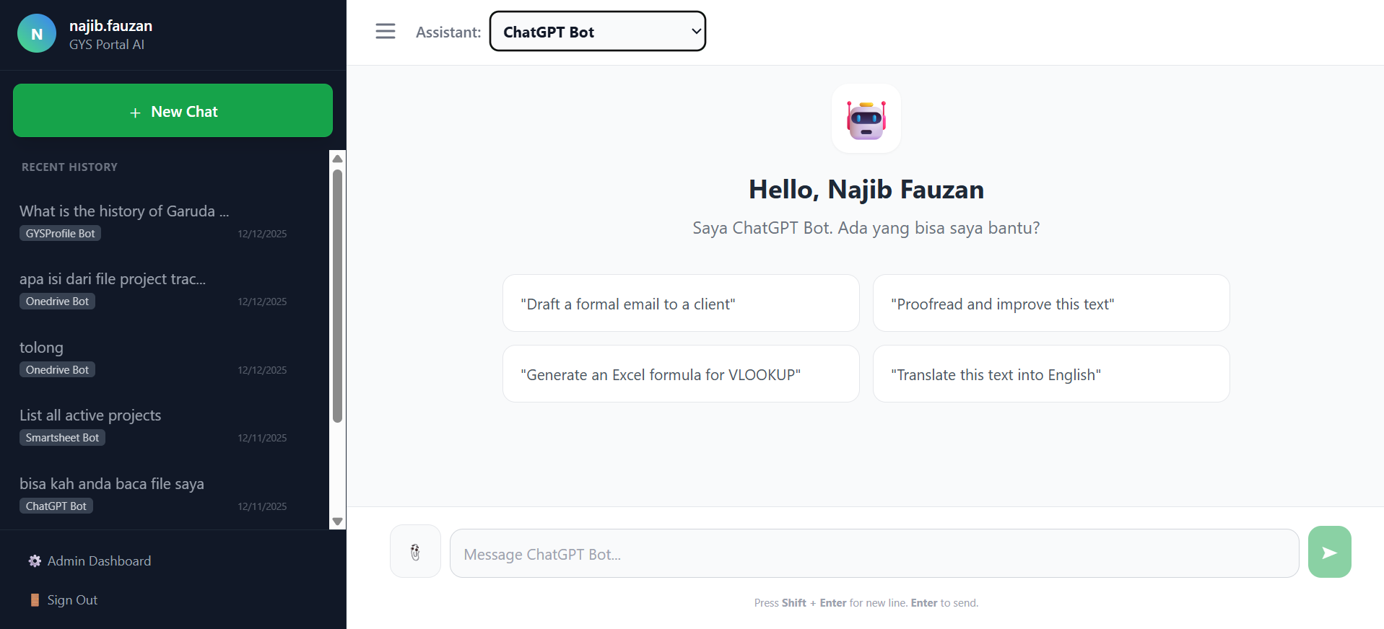Click the Admin Dashboard gear icon
1384x629 pixels.
tap(35, 561)
